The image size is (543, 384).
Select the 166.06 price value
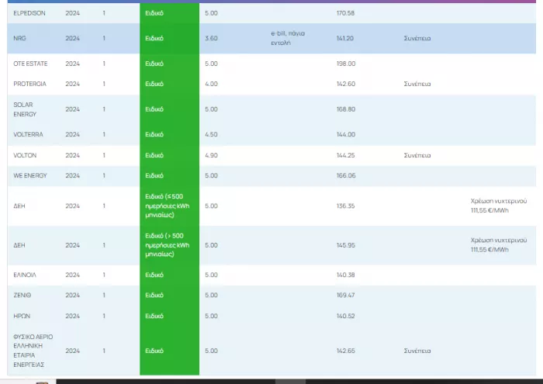[x=346, y=175]
